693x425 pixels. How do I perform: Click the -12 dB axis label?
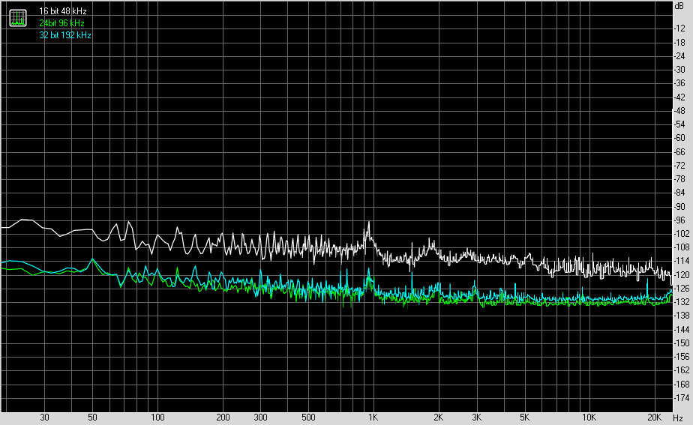[681, 28]
